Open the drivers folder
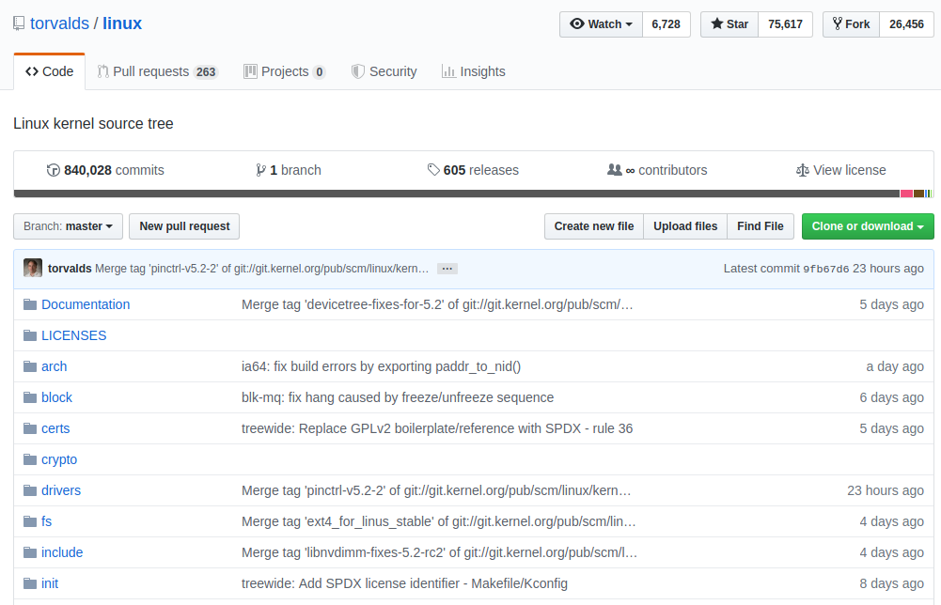941x605 pixels. pyautogui.click(x=60, y=490)
